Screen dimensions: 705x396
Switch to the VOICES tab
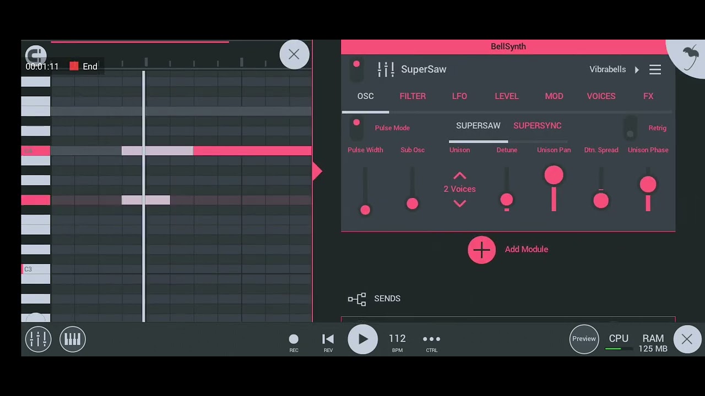pos(601,96)
